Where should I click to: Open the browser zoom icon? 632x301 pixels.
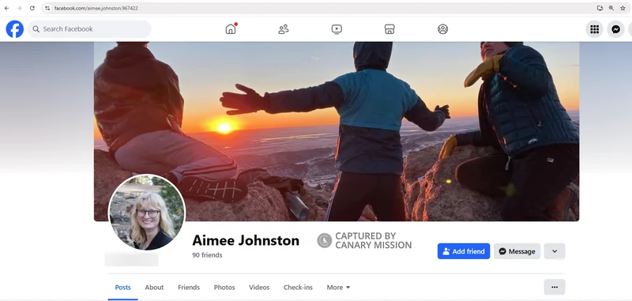611,8
